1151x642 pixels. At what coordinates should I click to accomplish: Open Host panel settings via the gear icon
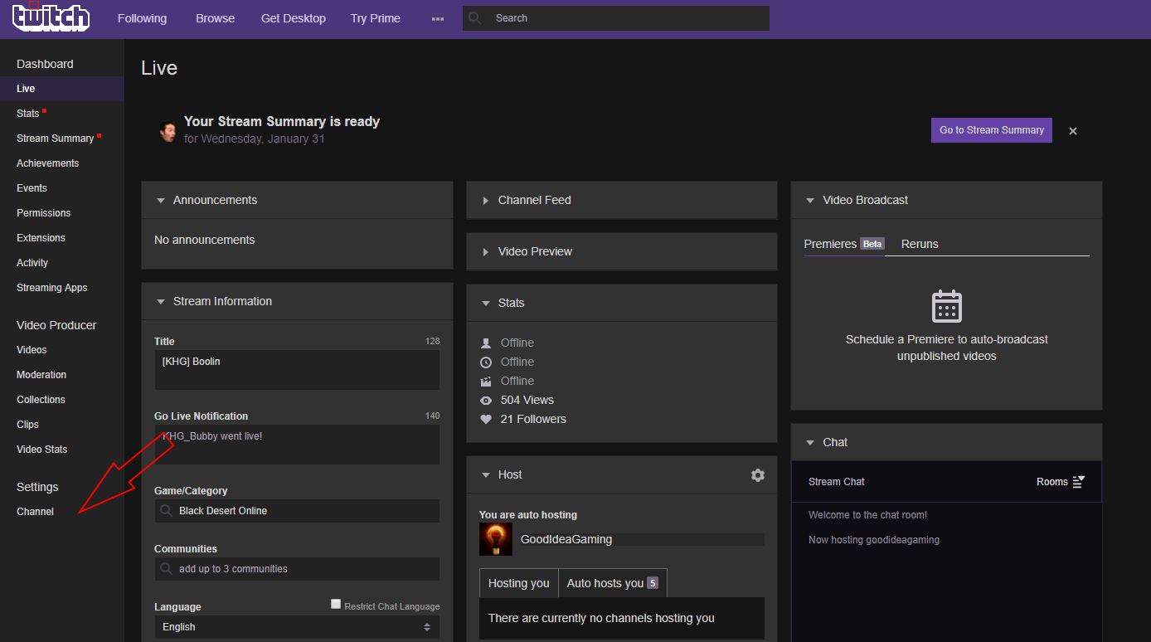pyautogui.click(x=757, y=474)
